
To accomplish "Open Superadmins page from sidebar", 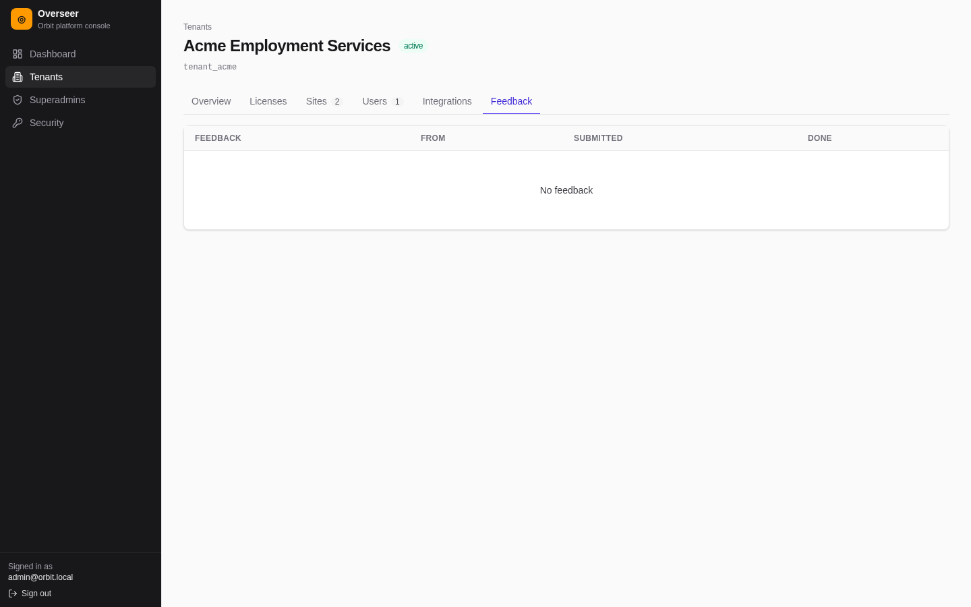I will point(80,100).
